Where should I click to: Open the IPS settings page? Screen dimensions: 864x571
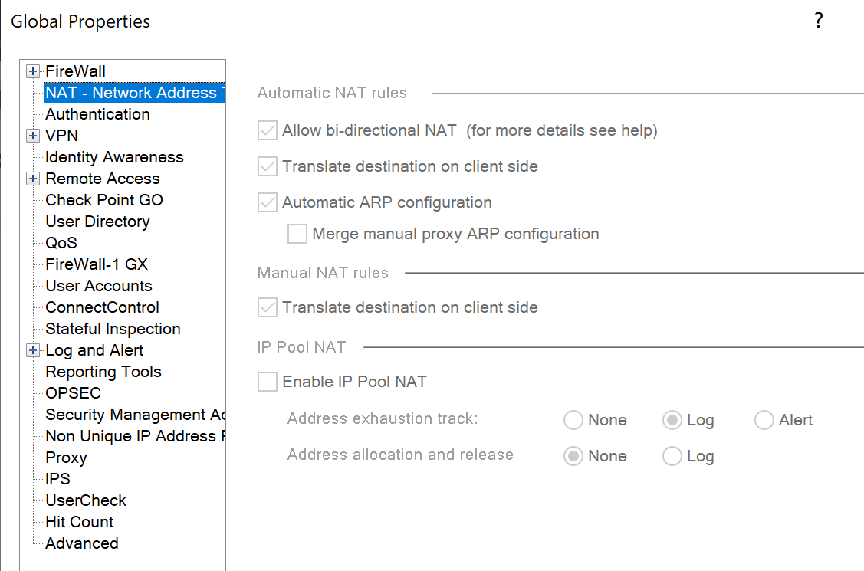point(57,479)
